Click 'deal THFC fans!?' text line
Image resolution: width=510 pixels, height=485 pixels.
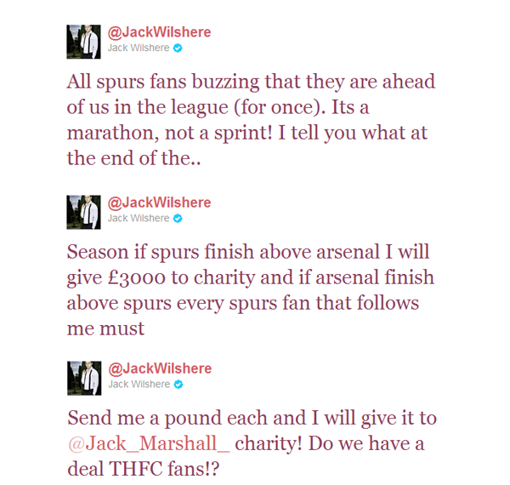click(144, 469)
